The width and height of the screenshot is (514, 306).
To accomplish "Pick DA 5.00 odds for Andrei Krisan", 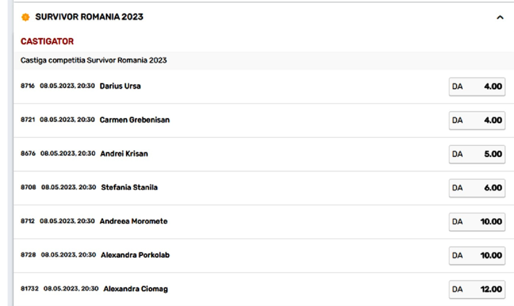I will point(477,154).
